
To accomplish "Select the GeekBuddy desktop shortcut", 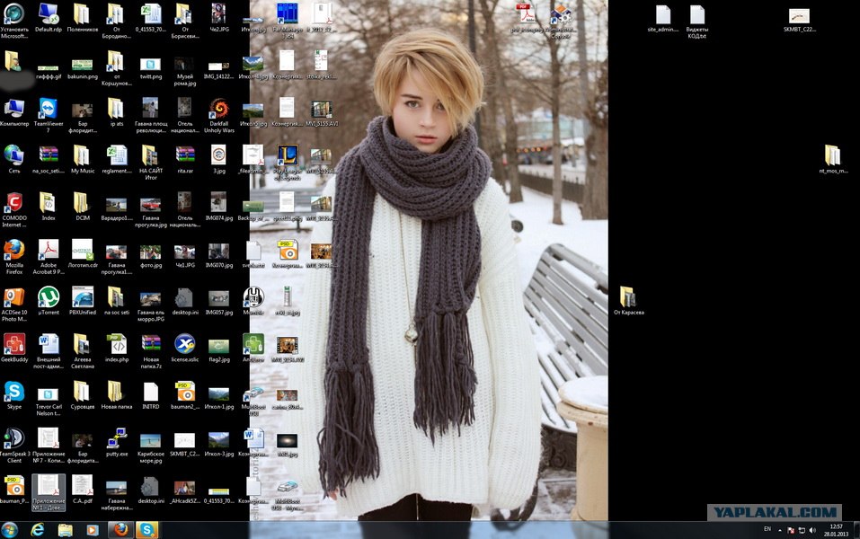I will (14, 344).
